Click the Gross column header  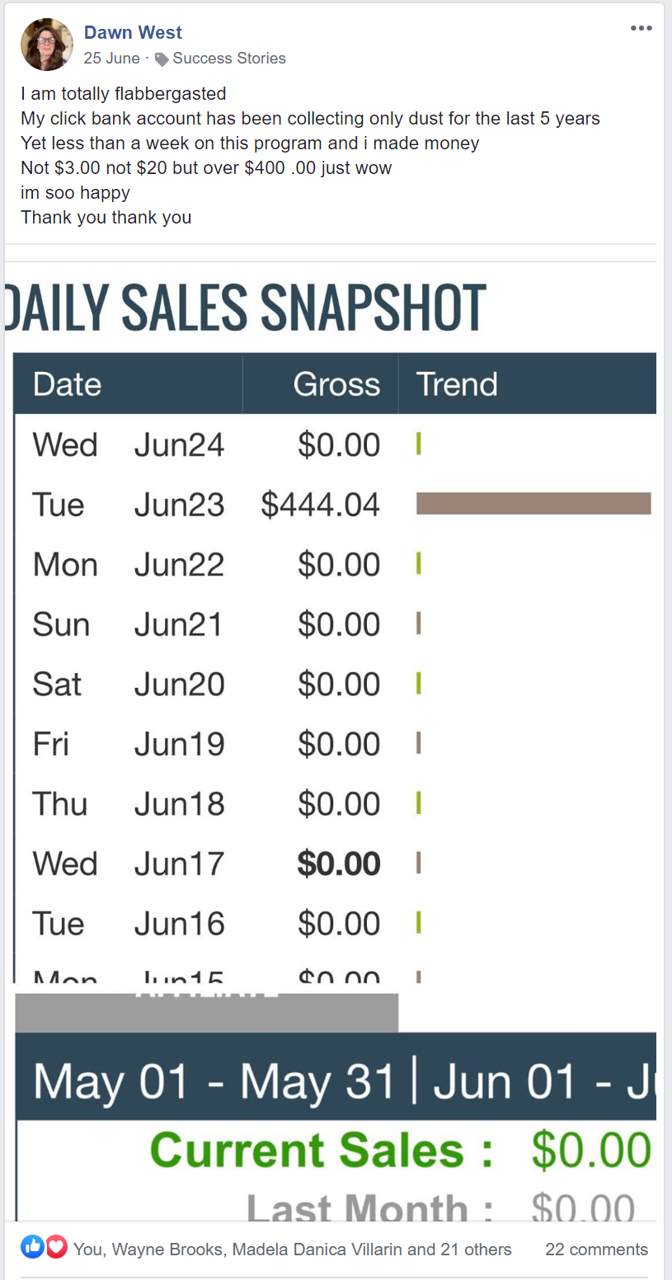click(x=336, y=384)
